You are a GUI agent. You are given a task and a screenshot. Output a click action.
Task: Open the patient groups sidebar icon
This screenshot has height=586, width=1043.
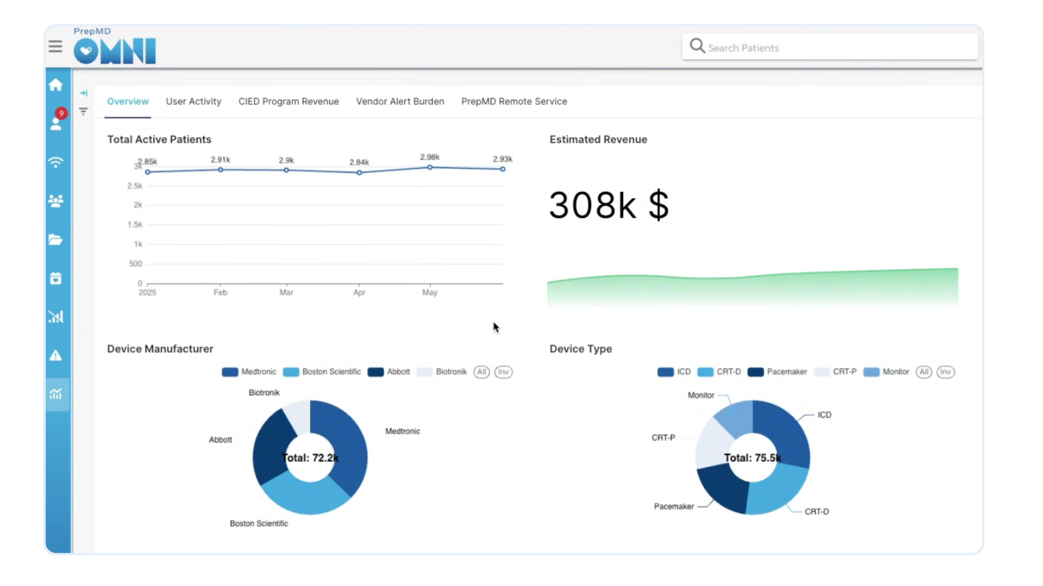click(55, 201)
